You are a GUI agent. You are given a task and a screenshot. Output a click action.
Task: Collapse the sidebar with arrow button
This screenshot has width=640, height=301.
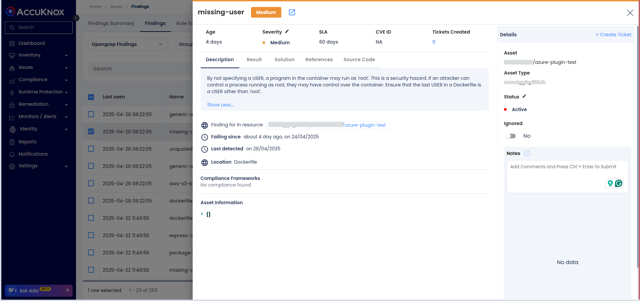point(76,18)
